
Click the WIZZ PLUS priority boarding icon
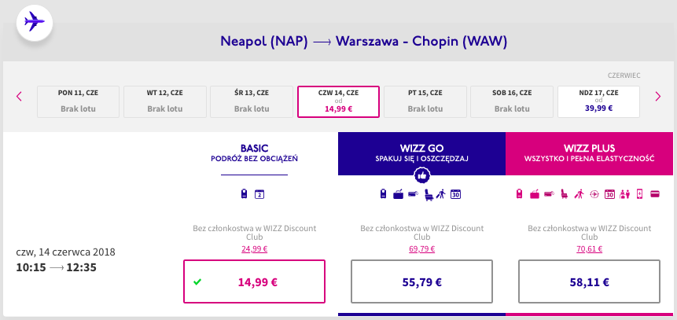tap(578, 194)
